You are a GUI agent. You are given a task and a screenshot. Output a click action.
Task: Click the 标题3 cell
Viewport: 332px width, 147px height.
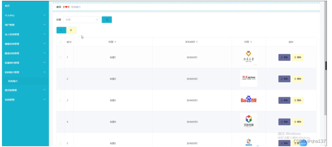[113, 100]
